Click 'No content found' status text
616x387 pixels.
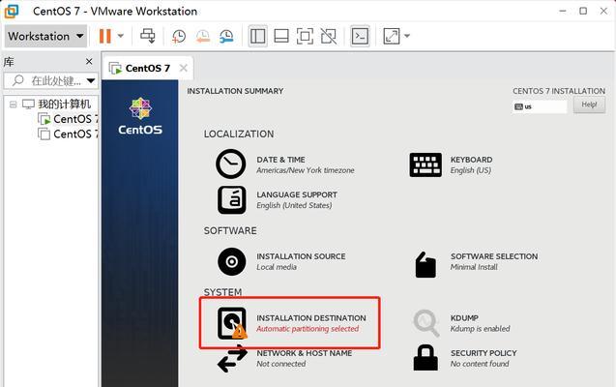[480, 364]
